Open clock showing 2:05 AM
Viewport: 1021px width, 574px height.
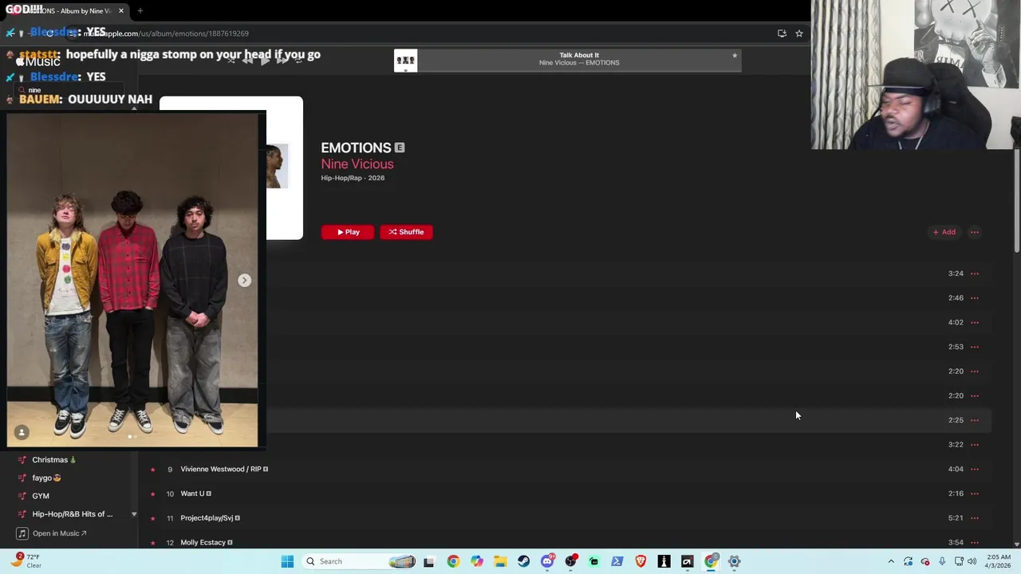999,561
